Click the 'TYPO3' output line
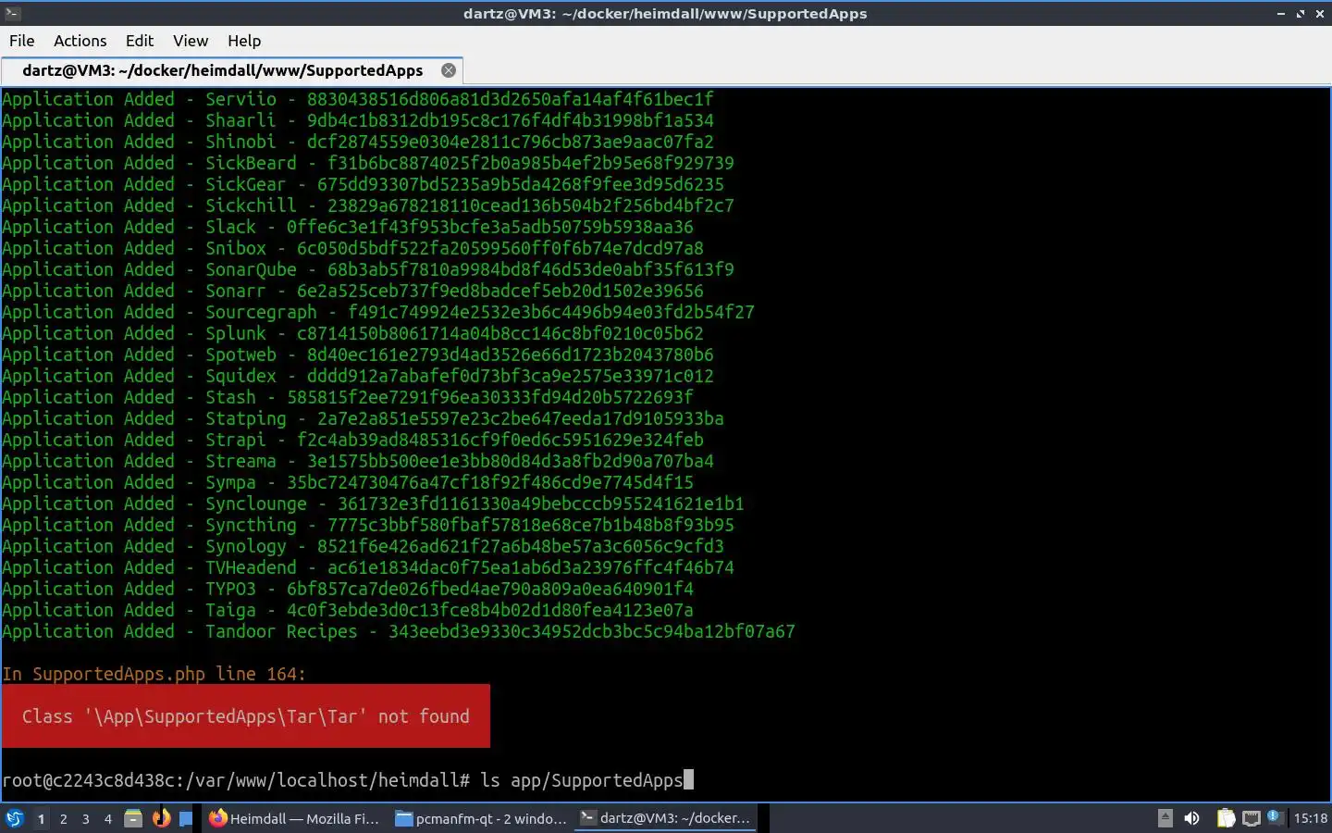This screenshot has width=1332, height=833. click(348, 589)
